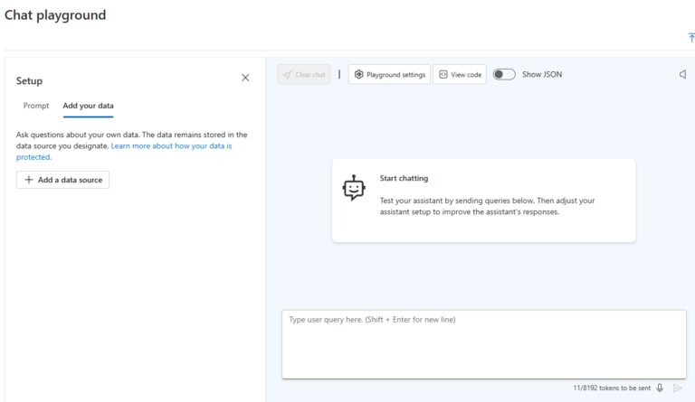
Task: Select the Add your data tab
Action: pyautogui.click(x=88, y=106)
